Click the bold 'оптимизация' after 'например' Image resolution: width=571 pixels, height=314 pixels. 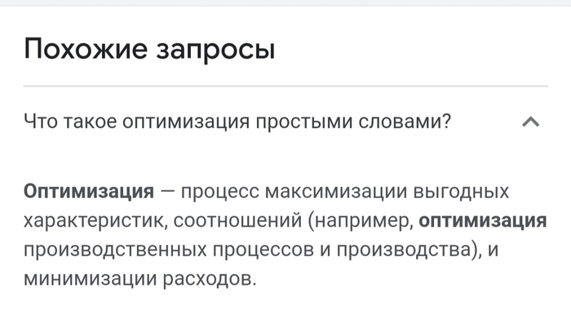[483, 220]
